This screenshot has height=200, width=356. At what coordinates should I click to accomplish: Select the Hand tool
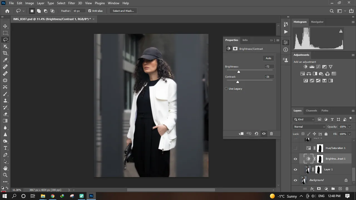coord(5,168)
